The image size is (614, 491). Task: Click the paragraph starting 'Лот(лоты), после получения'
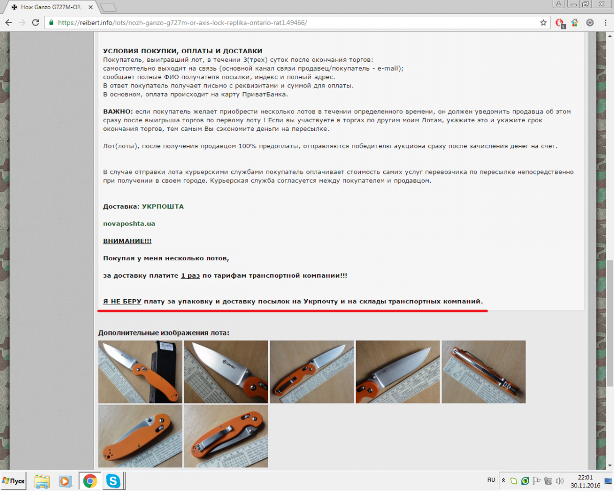click(x=330, y=146)
